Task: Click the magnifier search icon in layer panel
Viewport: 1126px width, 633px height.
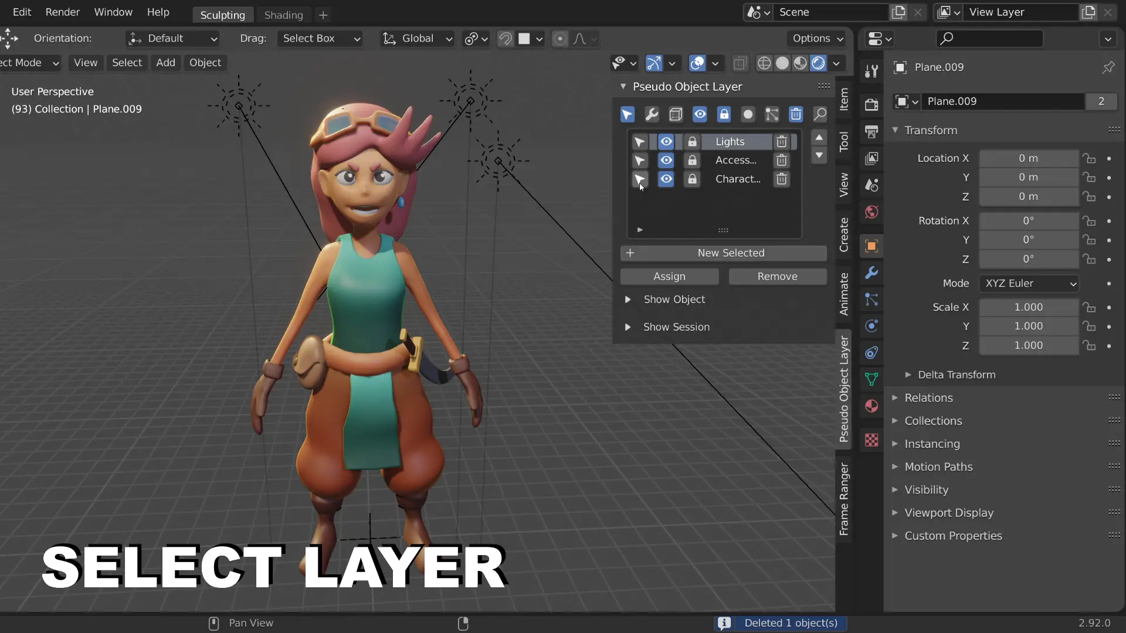Action: coord(820,114)
